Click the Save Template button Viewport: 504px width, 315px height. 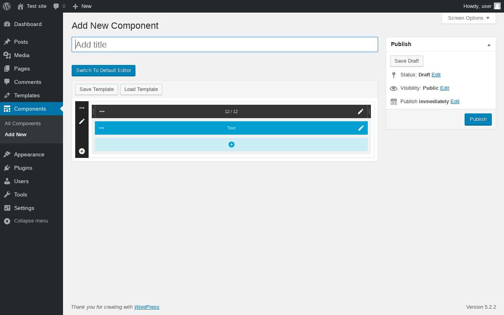coord(96,89)
